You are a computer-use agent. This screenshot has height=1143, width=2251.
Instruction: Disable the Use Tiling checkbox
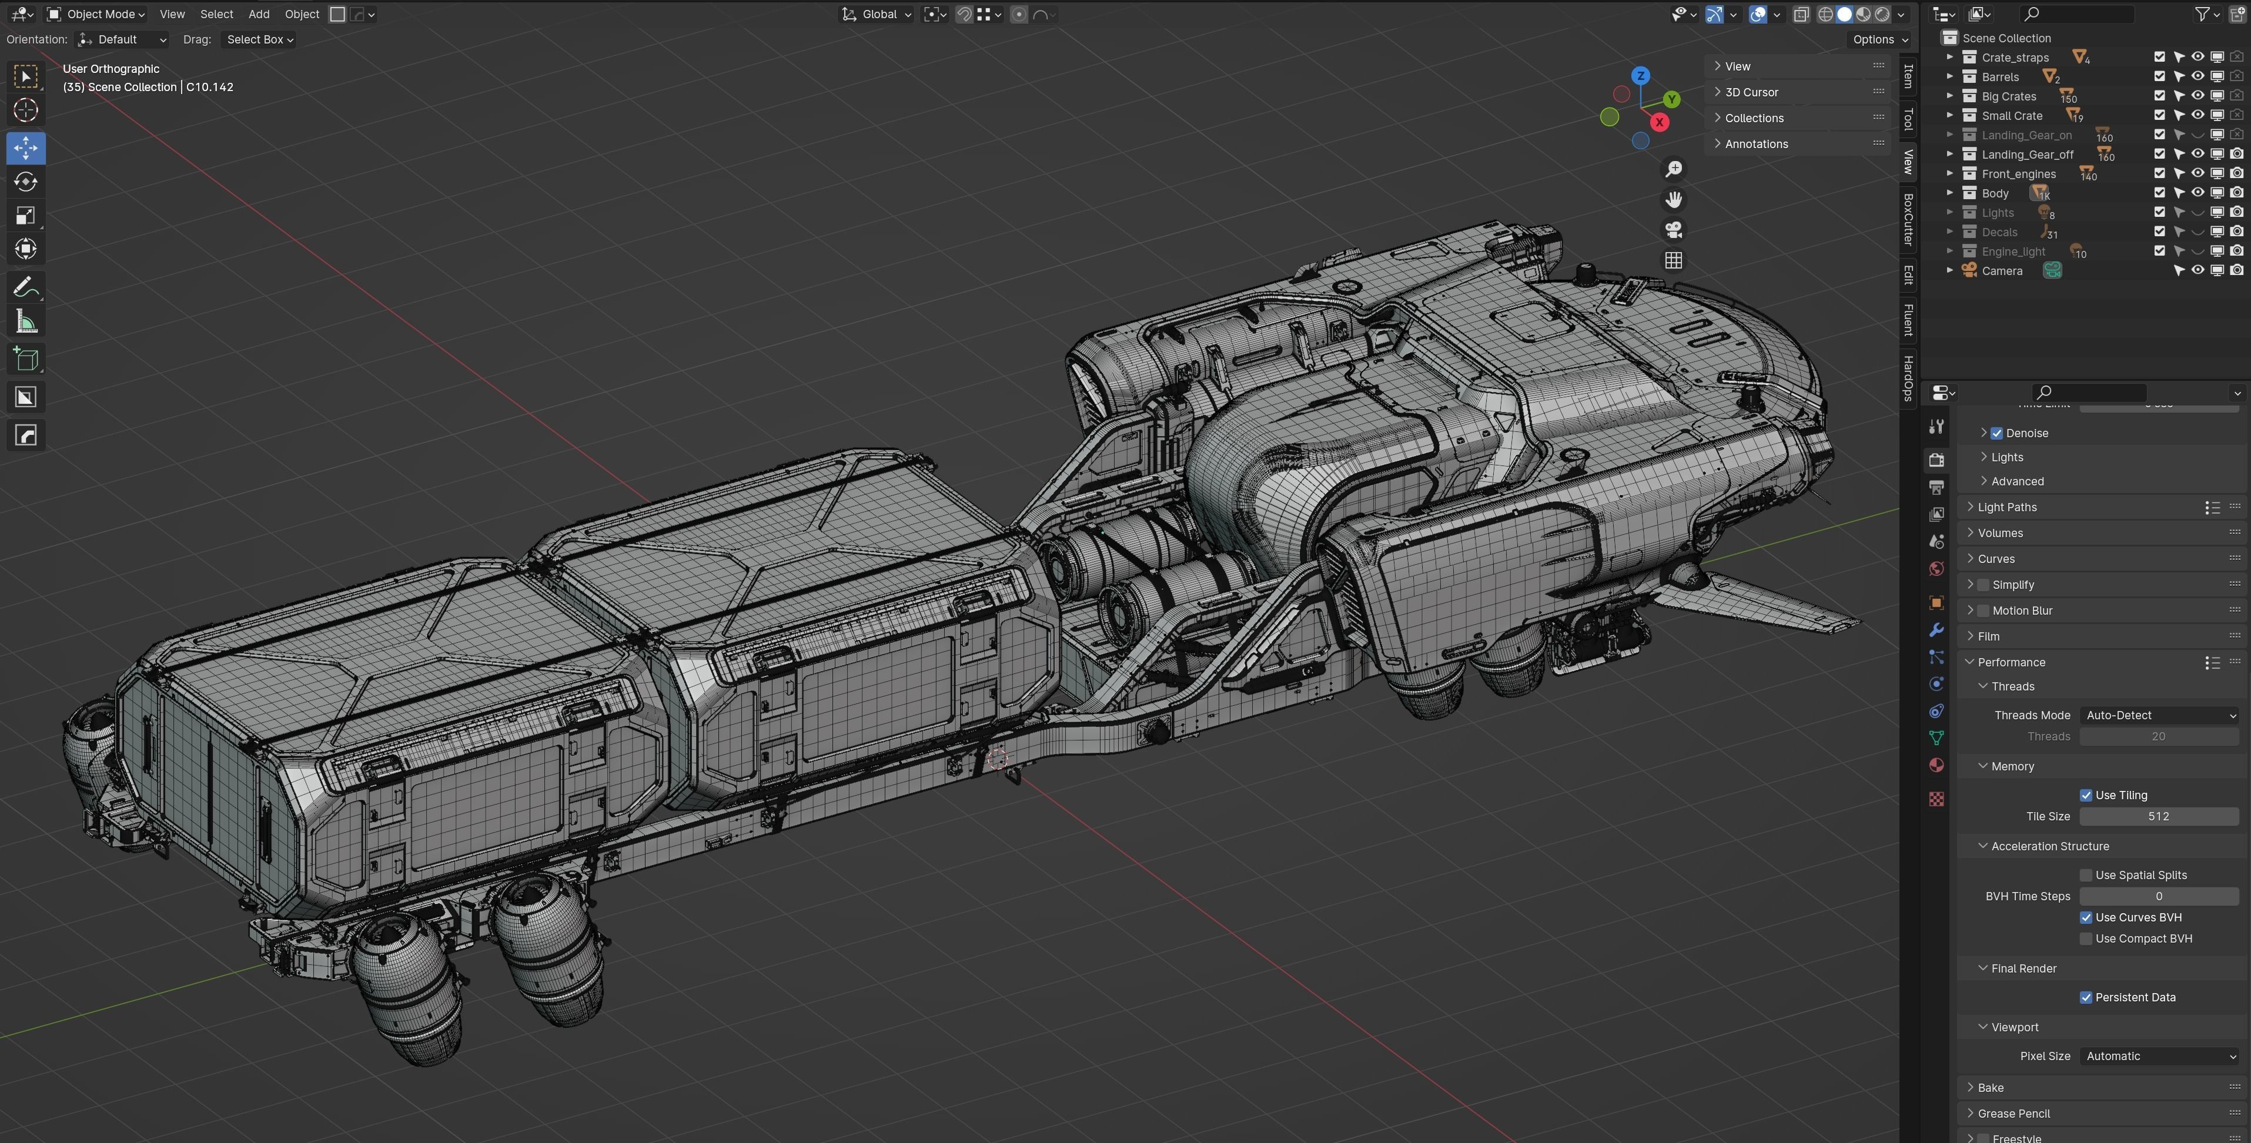tap(2086, 796)
